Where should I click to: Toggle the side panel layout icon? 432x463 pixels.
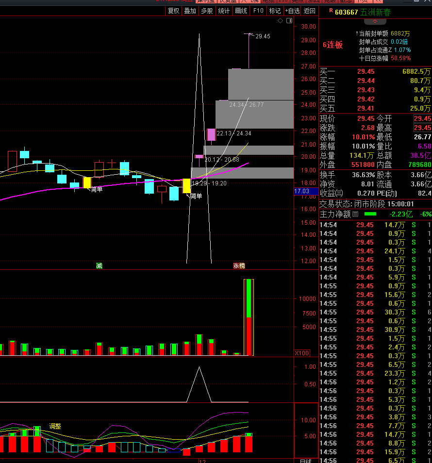pyautogui.click(x=289, y=21)
